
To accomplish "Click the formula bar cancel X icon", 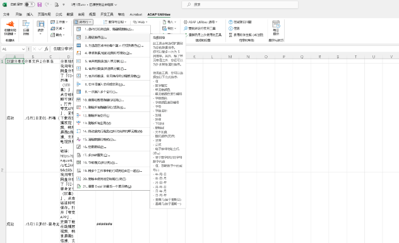I will (x=34, y=49).
